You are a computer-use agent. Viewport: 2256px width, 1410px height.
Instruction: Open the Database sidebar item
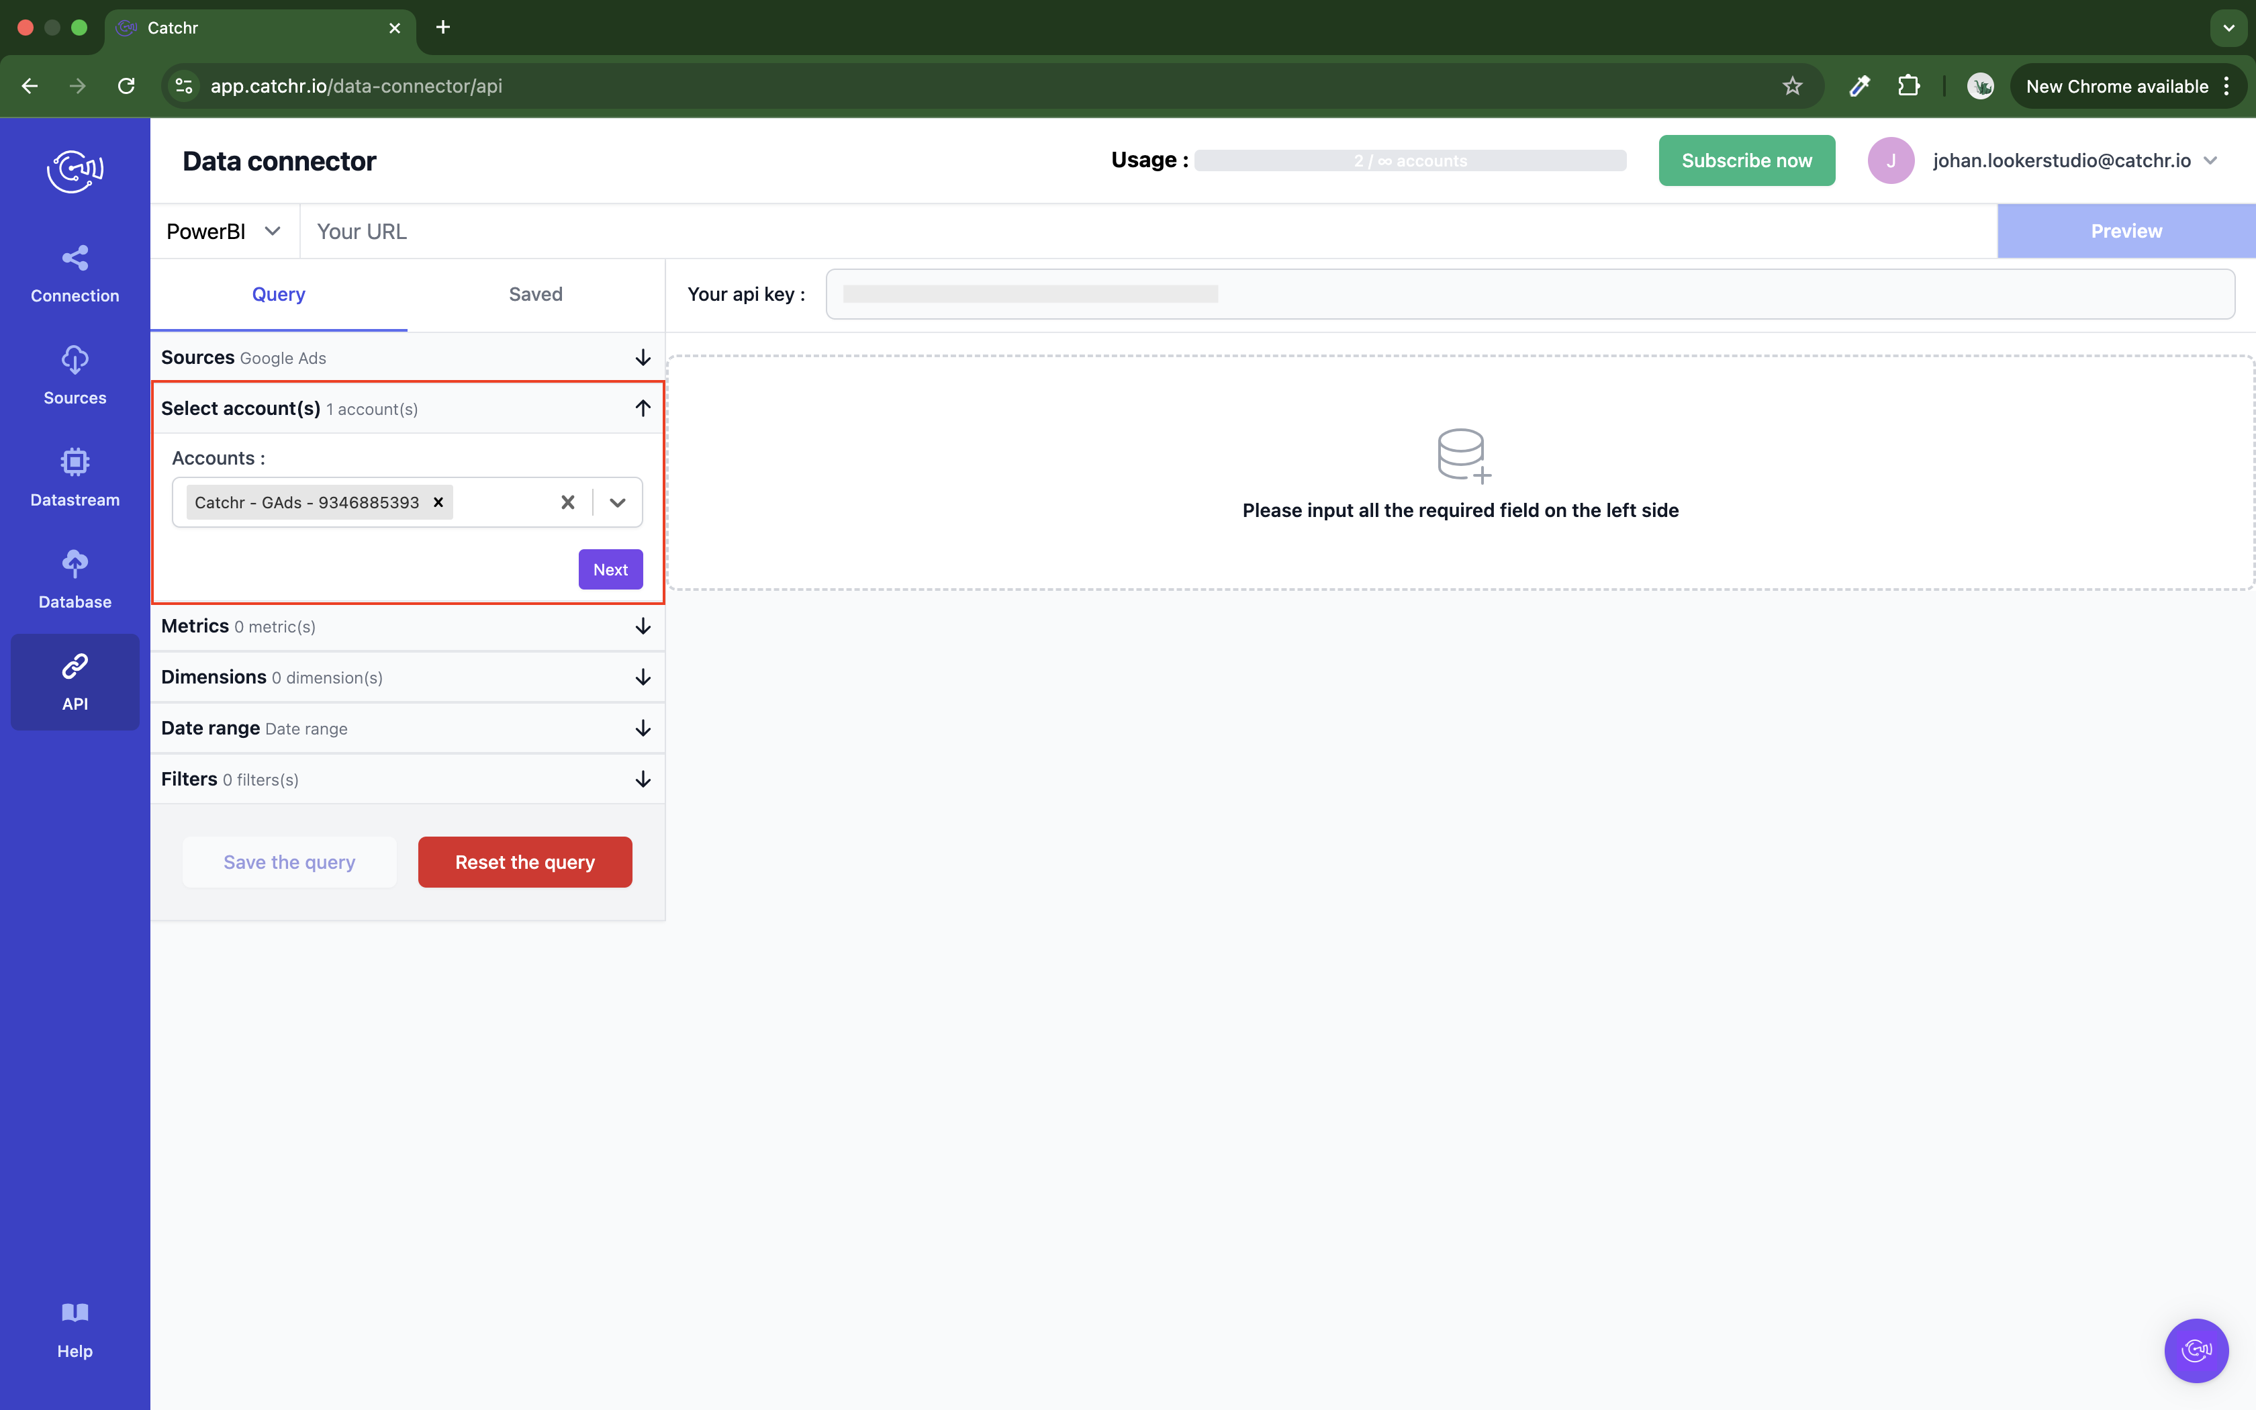point(75,581)
